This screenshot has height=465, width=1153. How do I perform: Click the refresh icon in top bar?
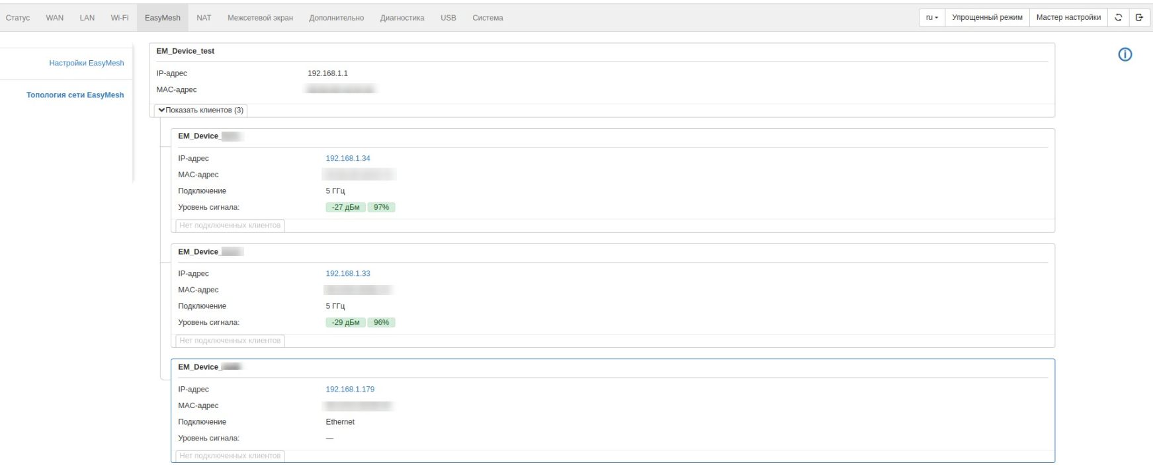click(1118, 18)
